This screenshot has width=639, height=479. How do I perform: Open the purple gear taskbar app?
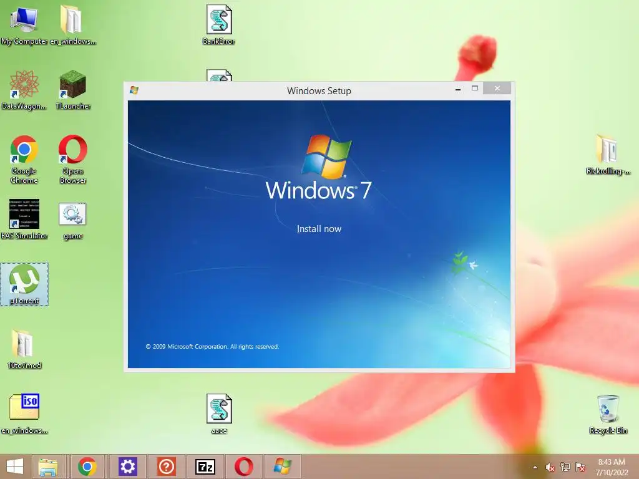(x=127, y=467)
